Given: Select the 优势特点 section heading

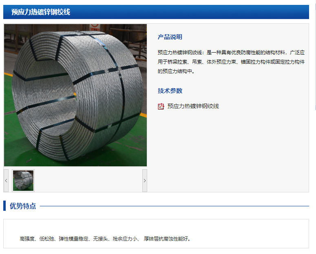Looking at the screenshot, I should tap(23, 206).
